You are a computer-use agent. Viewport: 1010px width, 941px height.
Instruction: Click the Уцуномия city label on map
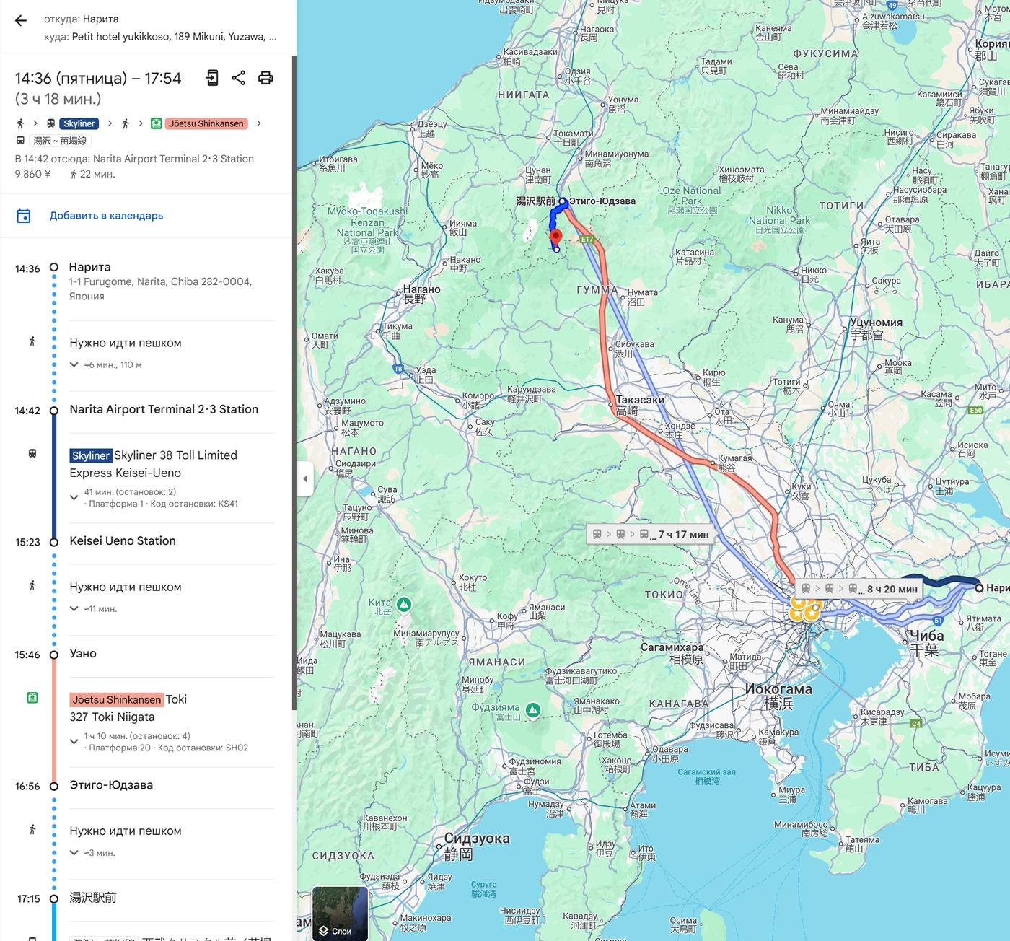point(875,328)
